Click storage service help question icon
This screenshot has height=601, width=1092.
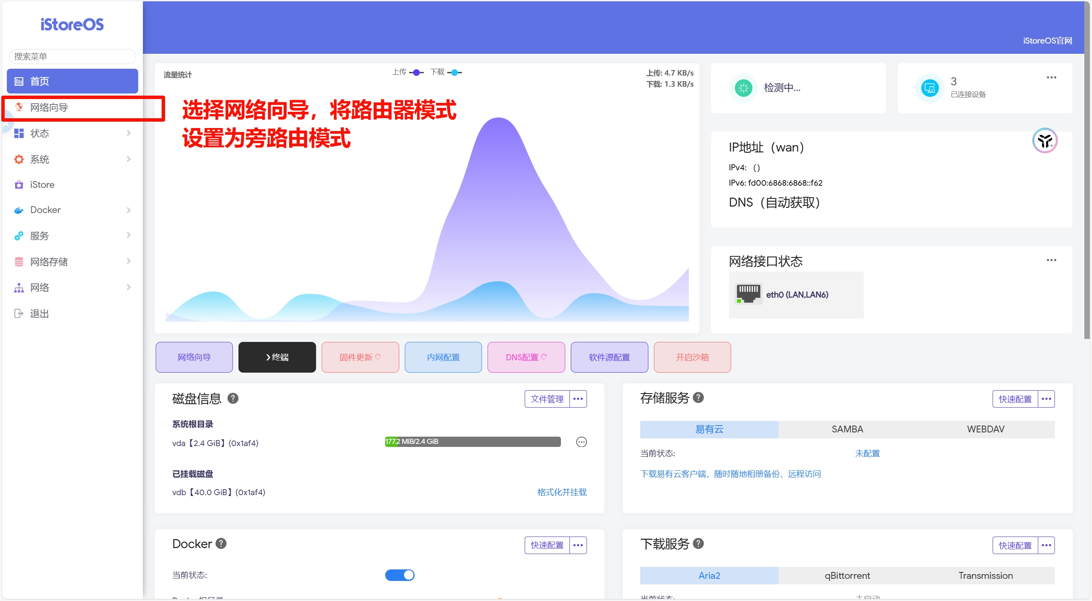tap(698, 397)
